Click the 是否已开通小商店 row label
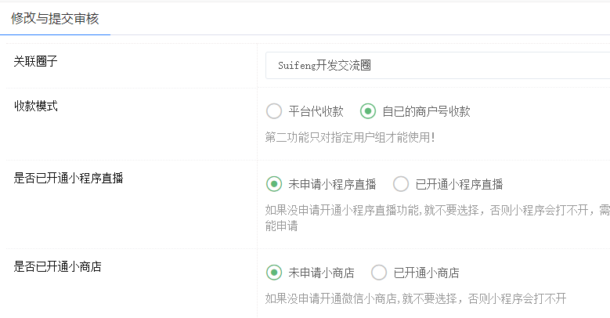The image size is (610, 318). [58, 266]
